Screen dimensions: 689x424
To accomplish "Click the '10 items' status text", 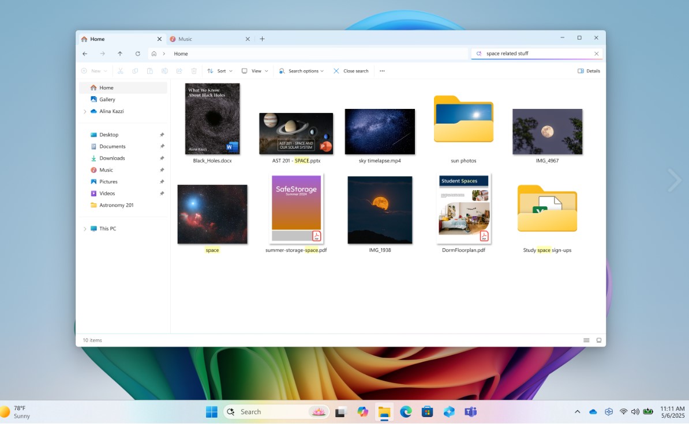I will pos(92,340).
